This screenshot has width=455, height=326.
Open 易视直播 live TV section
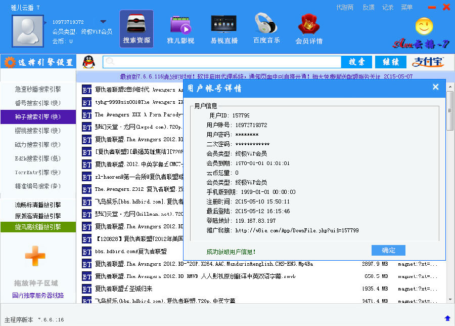coord(224,30)
